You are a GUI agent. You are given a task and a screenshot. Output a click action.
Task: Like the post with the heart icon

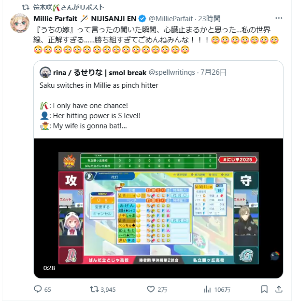pyautogui.click(x=151, y=289)
